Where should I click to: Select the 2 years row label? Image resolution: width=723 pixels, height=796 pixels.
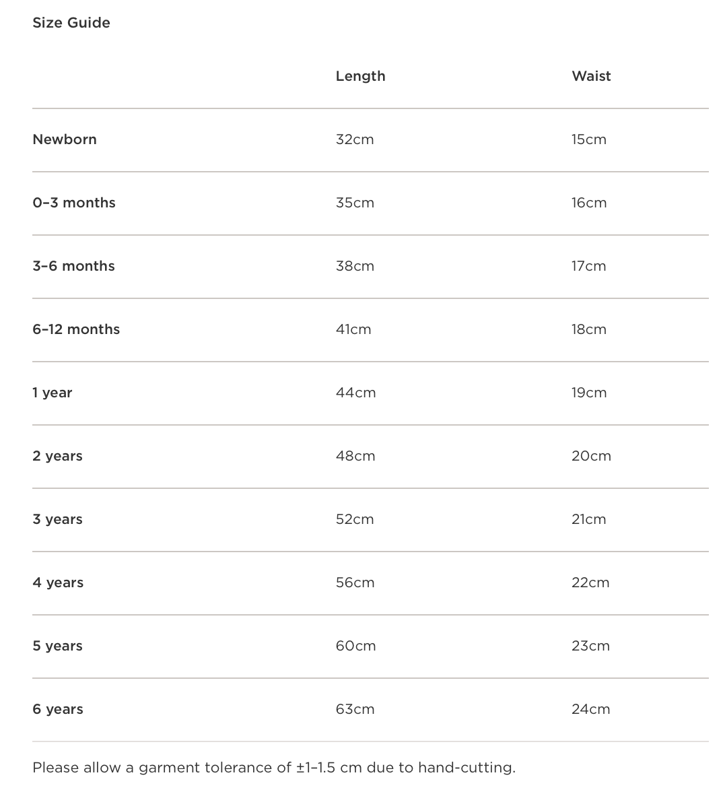tap(57, 456)
